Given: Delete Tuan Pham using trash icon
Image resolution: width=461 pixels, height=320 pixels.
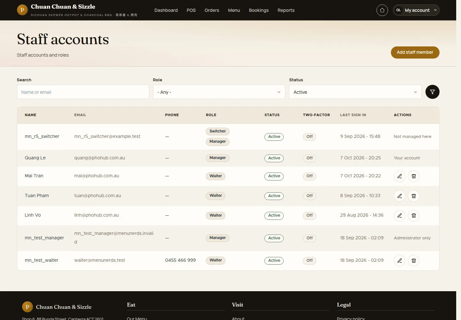Looking at the screenshot, I should (x=414, y=196).
